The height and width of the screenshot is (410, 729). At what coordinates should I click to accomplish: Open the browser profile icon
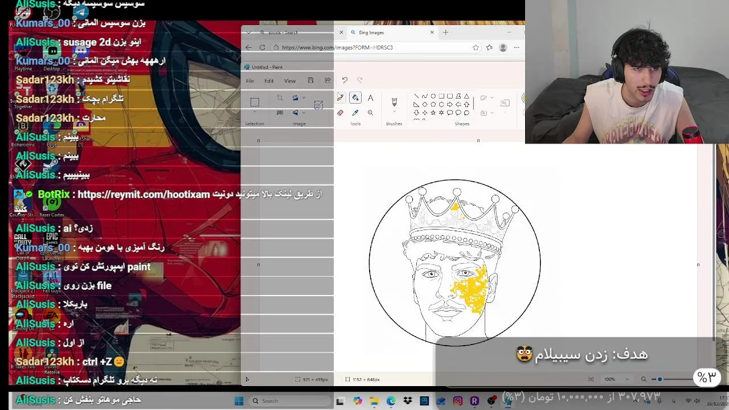(503, 47)
